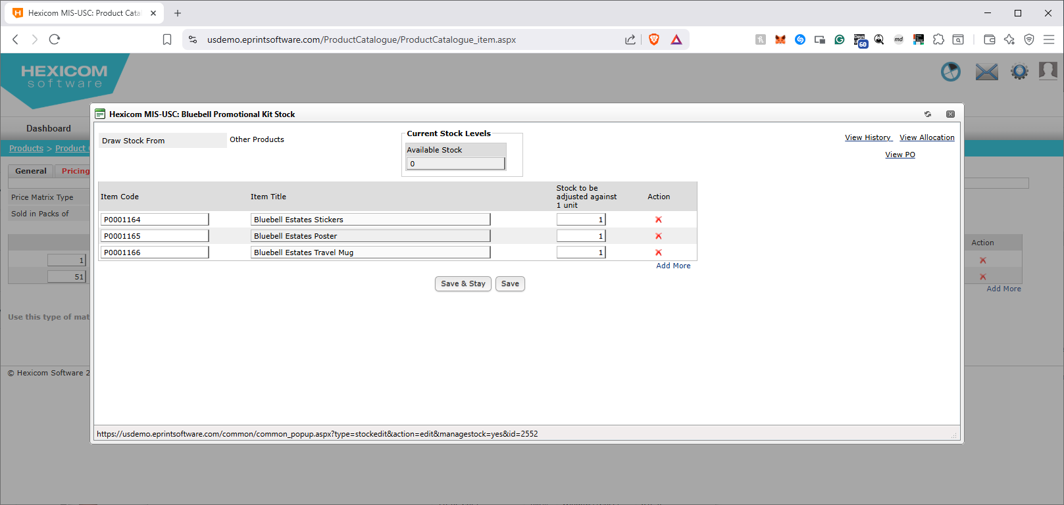Open the settings gear in header
The width and height of the screenshot is (1064, 505).
pos(1019,71)
